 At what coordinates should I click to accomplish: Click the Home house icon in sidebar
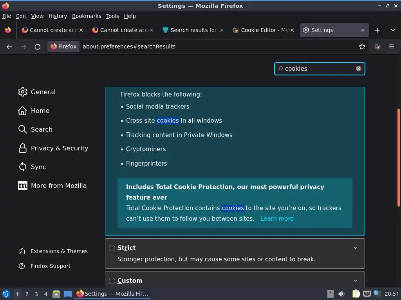click(22, 111)
